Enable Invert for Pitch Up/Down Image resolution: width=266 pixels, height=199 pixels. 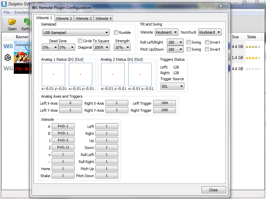[207, 49]
